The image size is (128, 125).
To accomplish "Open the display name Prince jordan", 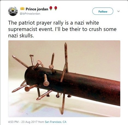I will (x=37, y=9).
